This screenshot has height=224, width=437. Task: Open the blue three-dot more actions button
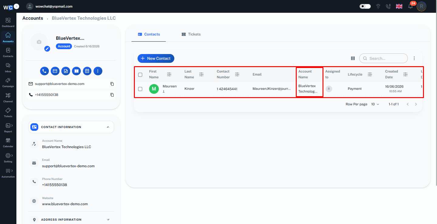98,71
